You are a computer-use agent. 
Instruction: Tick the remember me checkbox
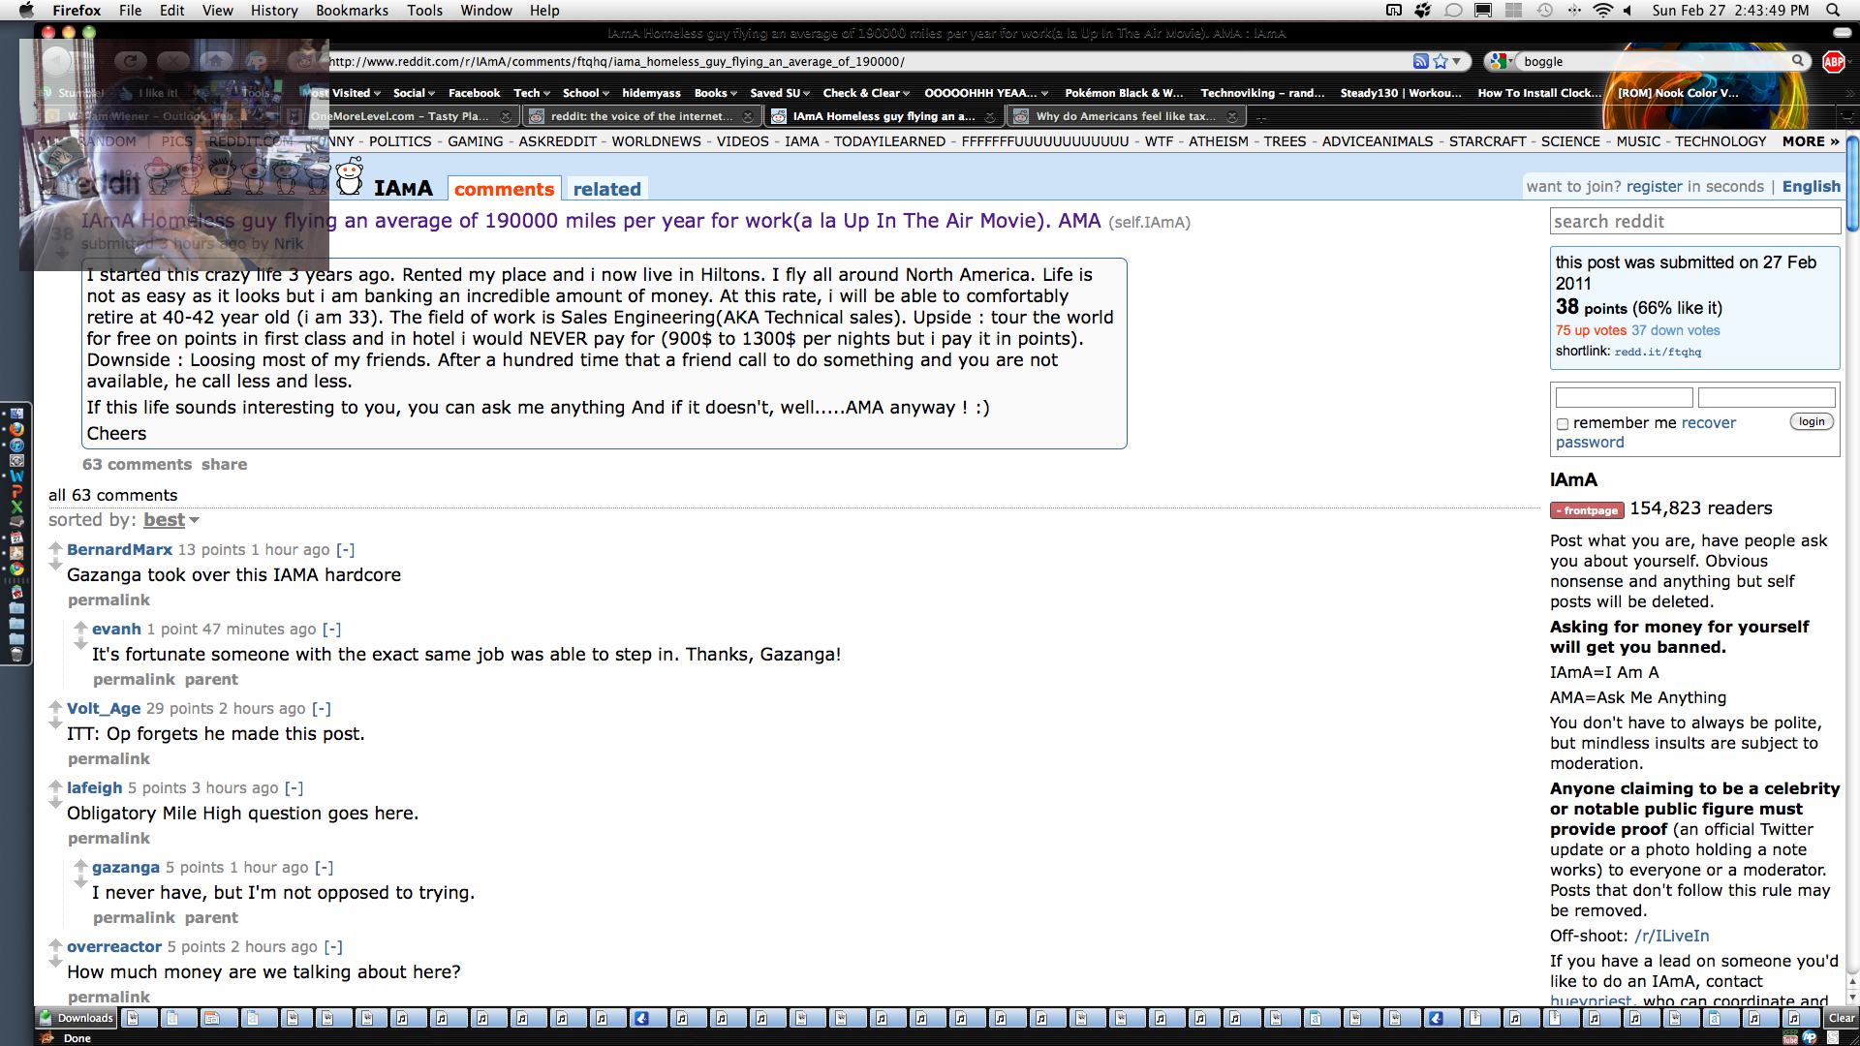point(1562,424)
